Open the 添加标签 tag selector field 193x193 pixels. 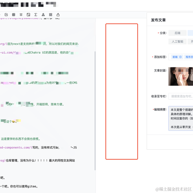(181, 57)
